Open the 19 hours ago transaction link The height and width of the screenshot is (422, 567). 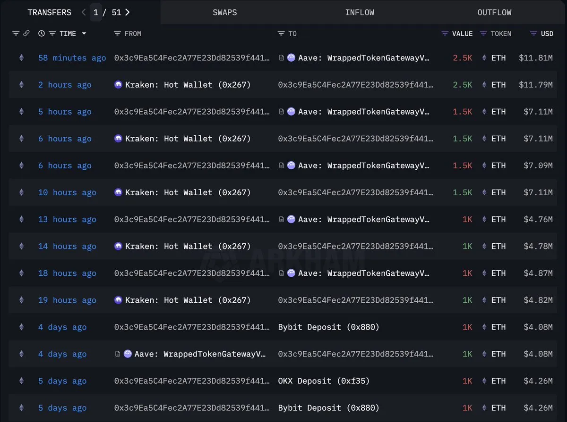(67, 300)
